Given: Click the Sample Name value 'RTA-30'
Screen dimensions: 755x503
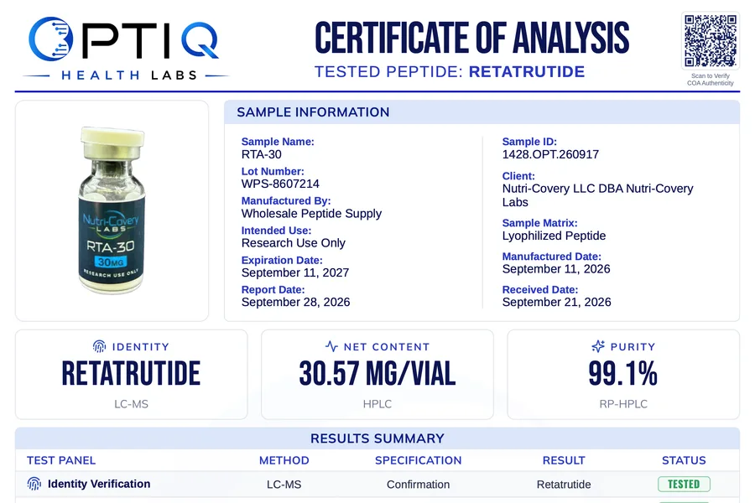Looking at the screenshot, I should click(262, 154).
